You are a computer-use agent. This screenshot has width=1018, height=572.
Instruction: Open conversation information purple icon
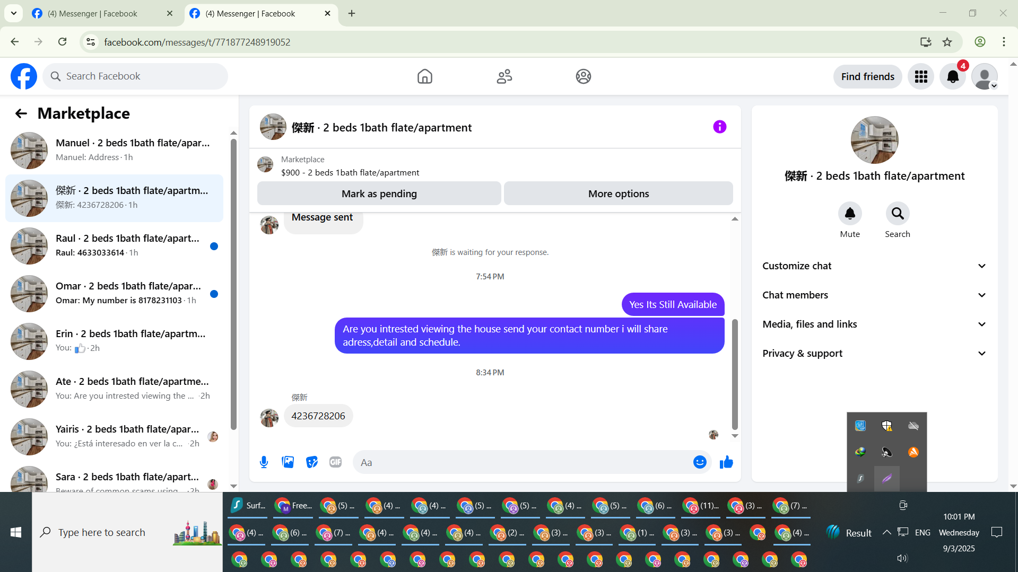pyautogui.click(x=719, y=127)
